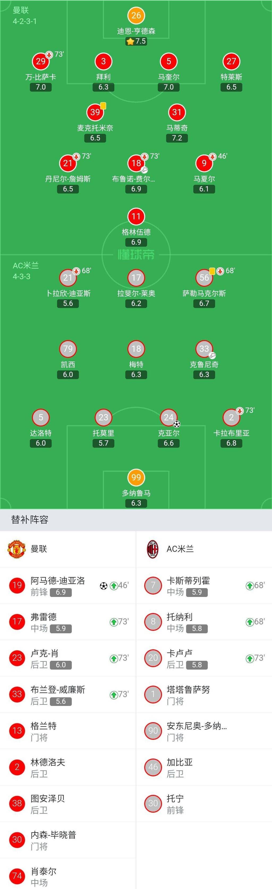The image size is (272, 889).
Task: Open 格林伍德 number 11 player badge
Action: tap(136, 216)
